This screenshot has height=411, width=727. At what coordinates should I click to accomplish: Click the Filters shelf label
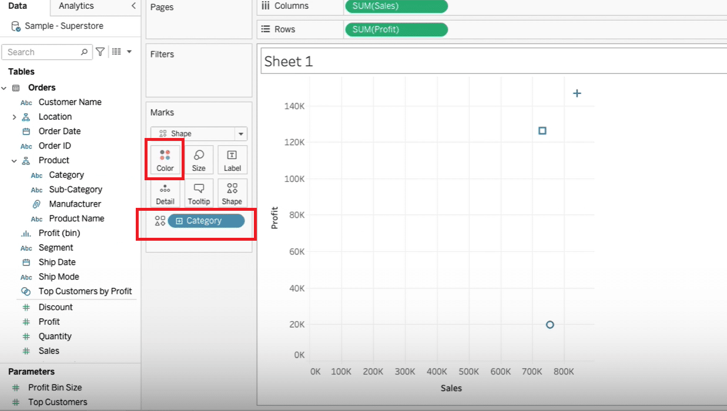click(162, 55)
